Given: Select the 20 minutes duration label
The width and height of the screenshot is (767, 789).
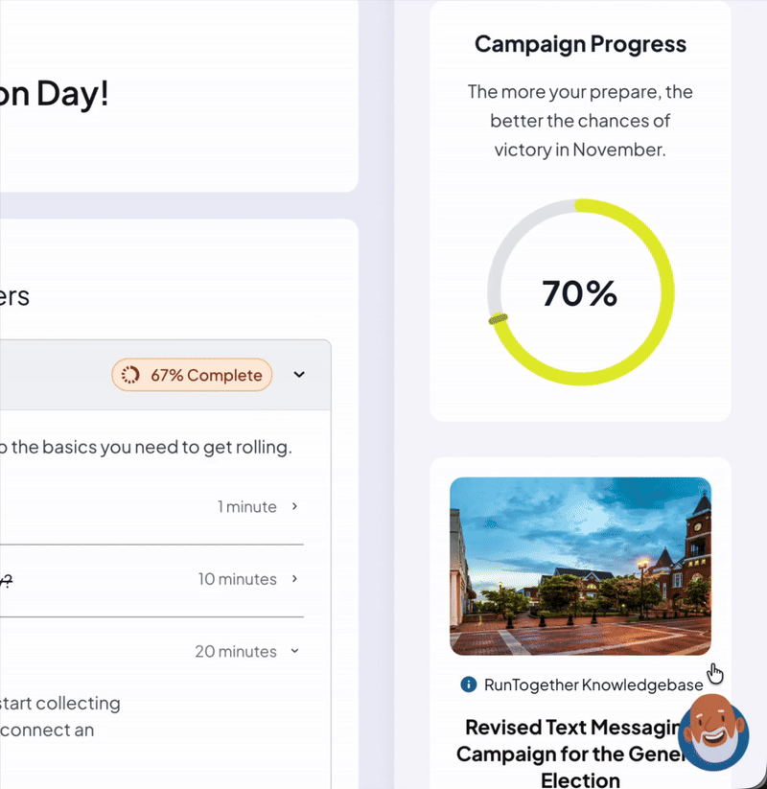Looking at the screenshot, I should pyautogui.click(x=236, y=651).
